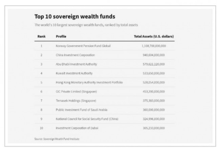The height and width of the screenshot is (148, 217).
Task: Click Investment Corporation of Dubai
Action: (x=77, y=128)
